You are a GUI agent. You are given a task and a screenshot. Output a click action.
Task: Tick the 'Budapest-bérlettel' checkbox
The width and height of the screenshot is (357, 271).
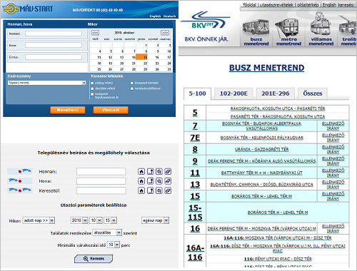pyautogui.click(x=132, y=83)
